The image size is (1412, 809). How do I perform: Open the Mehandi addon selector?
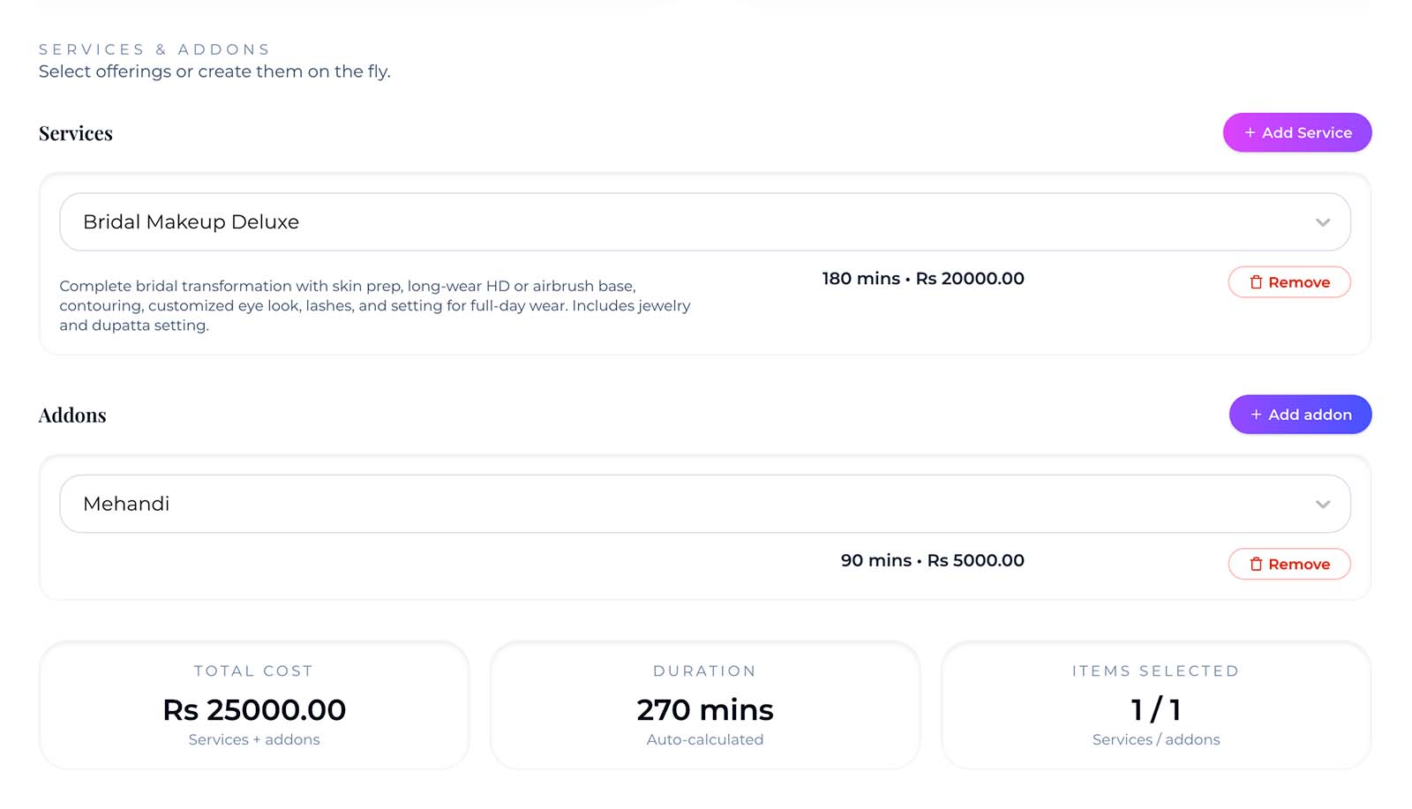coord(688,505)
